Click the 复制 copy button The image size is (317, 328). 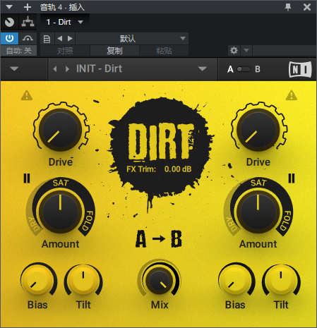pos(114,51)
